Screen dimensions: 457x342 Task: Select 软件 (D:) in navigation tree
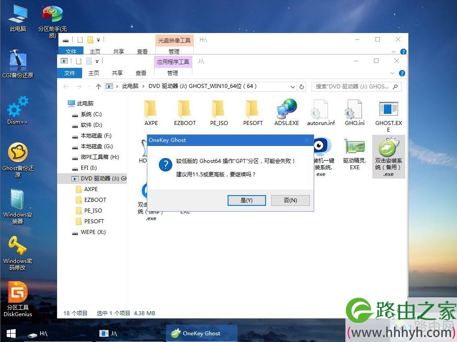tap(87, 125)
